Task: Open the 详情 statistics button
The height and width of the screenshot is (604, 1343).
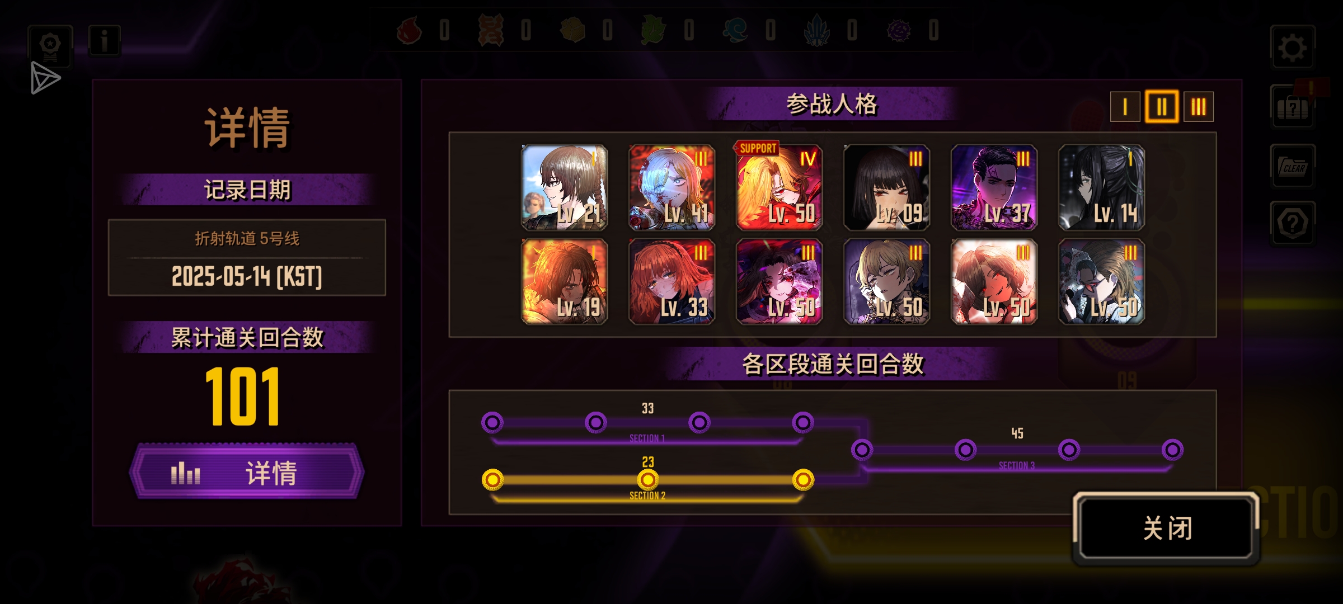Action: 246,473
